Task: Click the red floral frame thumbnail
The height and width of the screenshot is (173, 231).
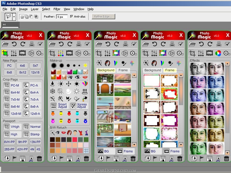Action: tap(169, 94)
